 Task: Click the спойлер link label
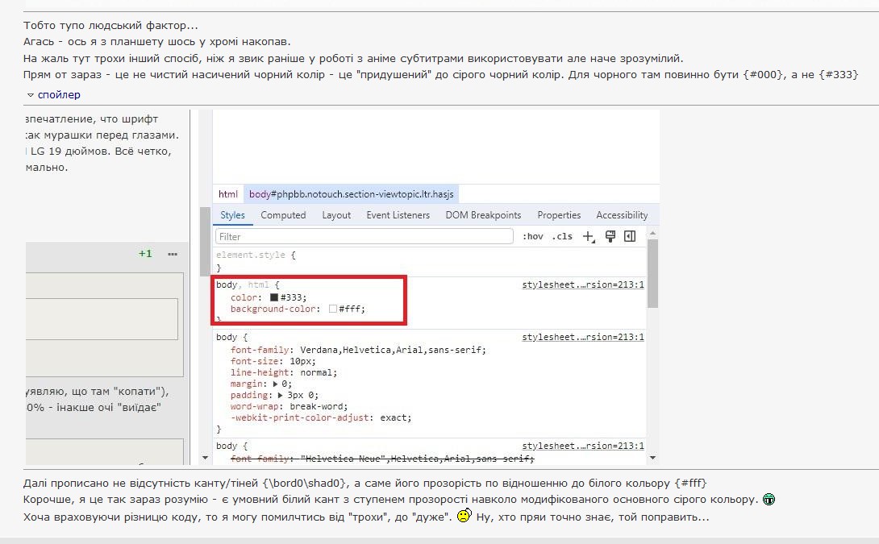(x=59, y=95)
